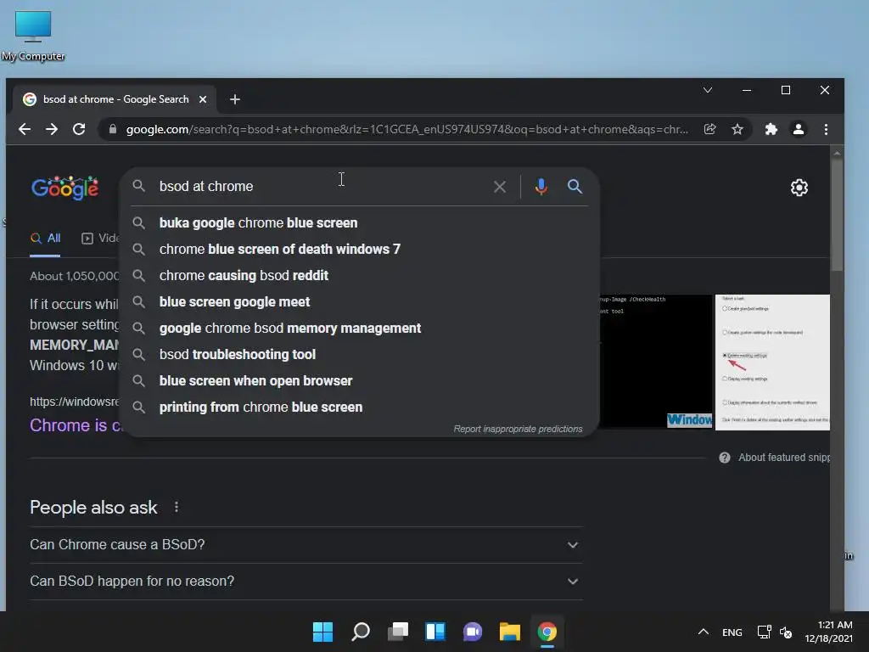Select suggestion 'bsod troubleshooting tool'
Screen dimensions: 869x652
tap(359, 354)
